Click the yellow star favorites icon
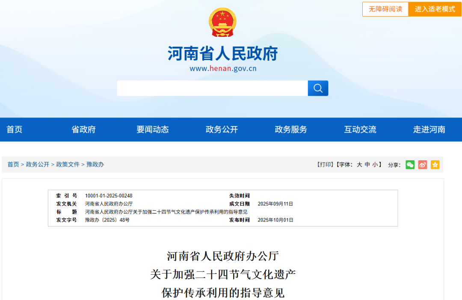The image size is (462, 300). click(435, 165)
